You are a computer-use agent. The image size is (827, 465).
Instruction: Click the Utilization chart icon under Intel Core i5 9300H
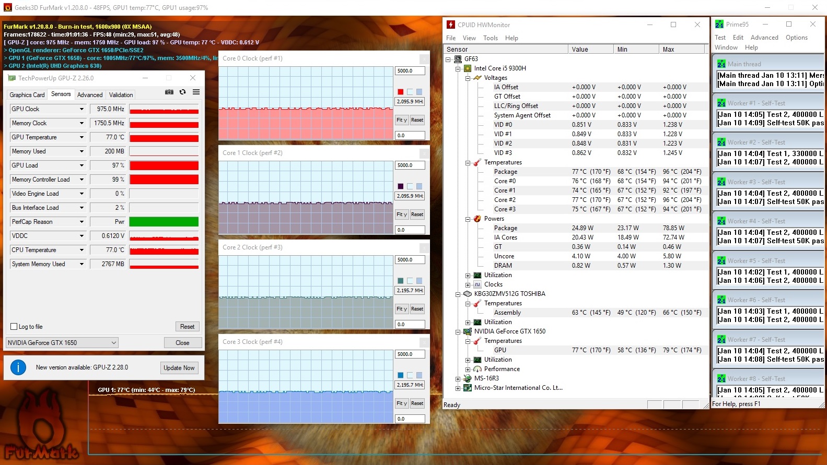coord(477,275)
